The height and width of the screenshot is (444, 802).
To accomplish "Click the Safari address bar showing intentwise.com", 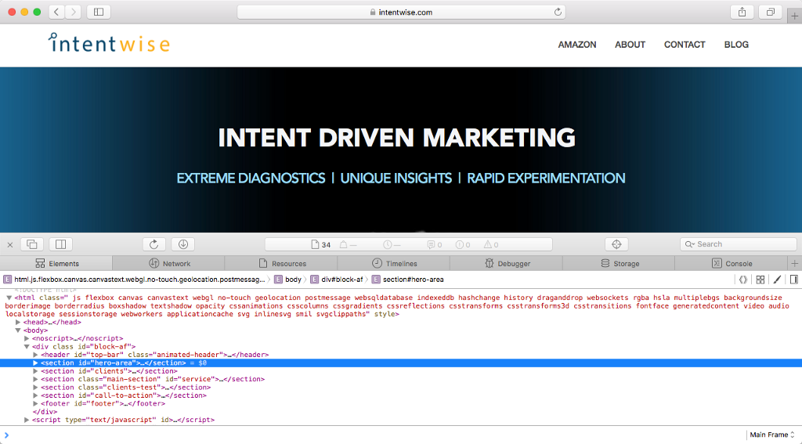I will point(402,12).
